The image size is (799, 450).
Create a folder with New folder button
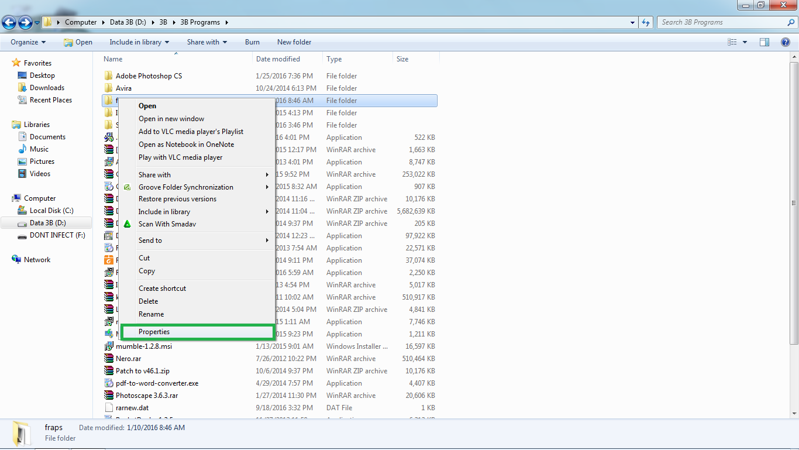[x=294, y=42]
